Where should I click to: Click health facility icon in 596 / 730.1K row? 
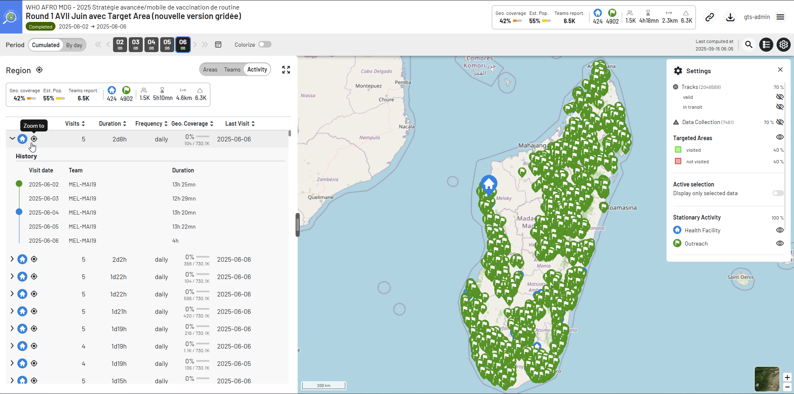pos(22,294)
